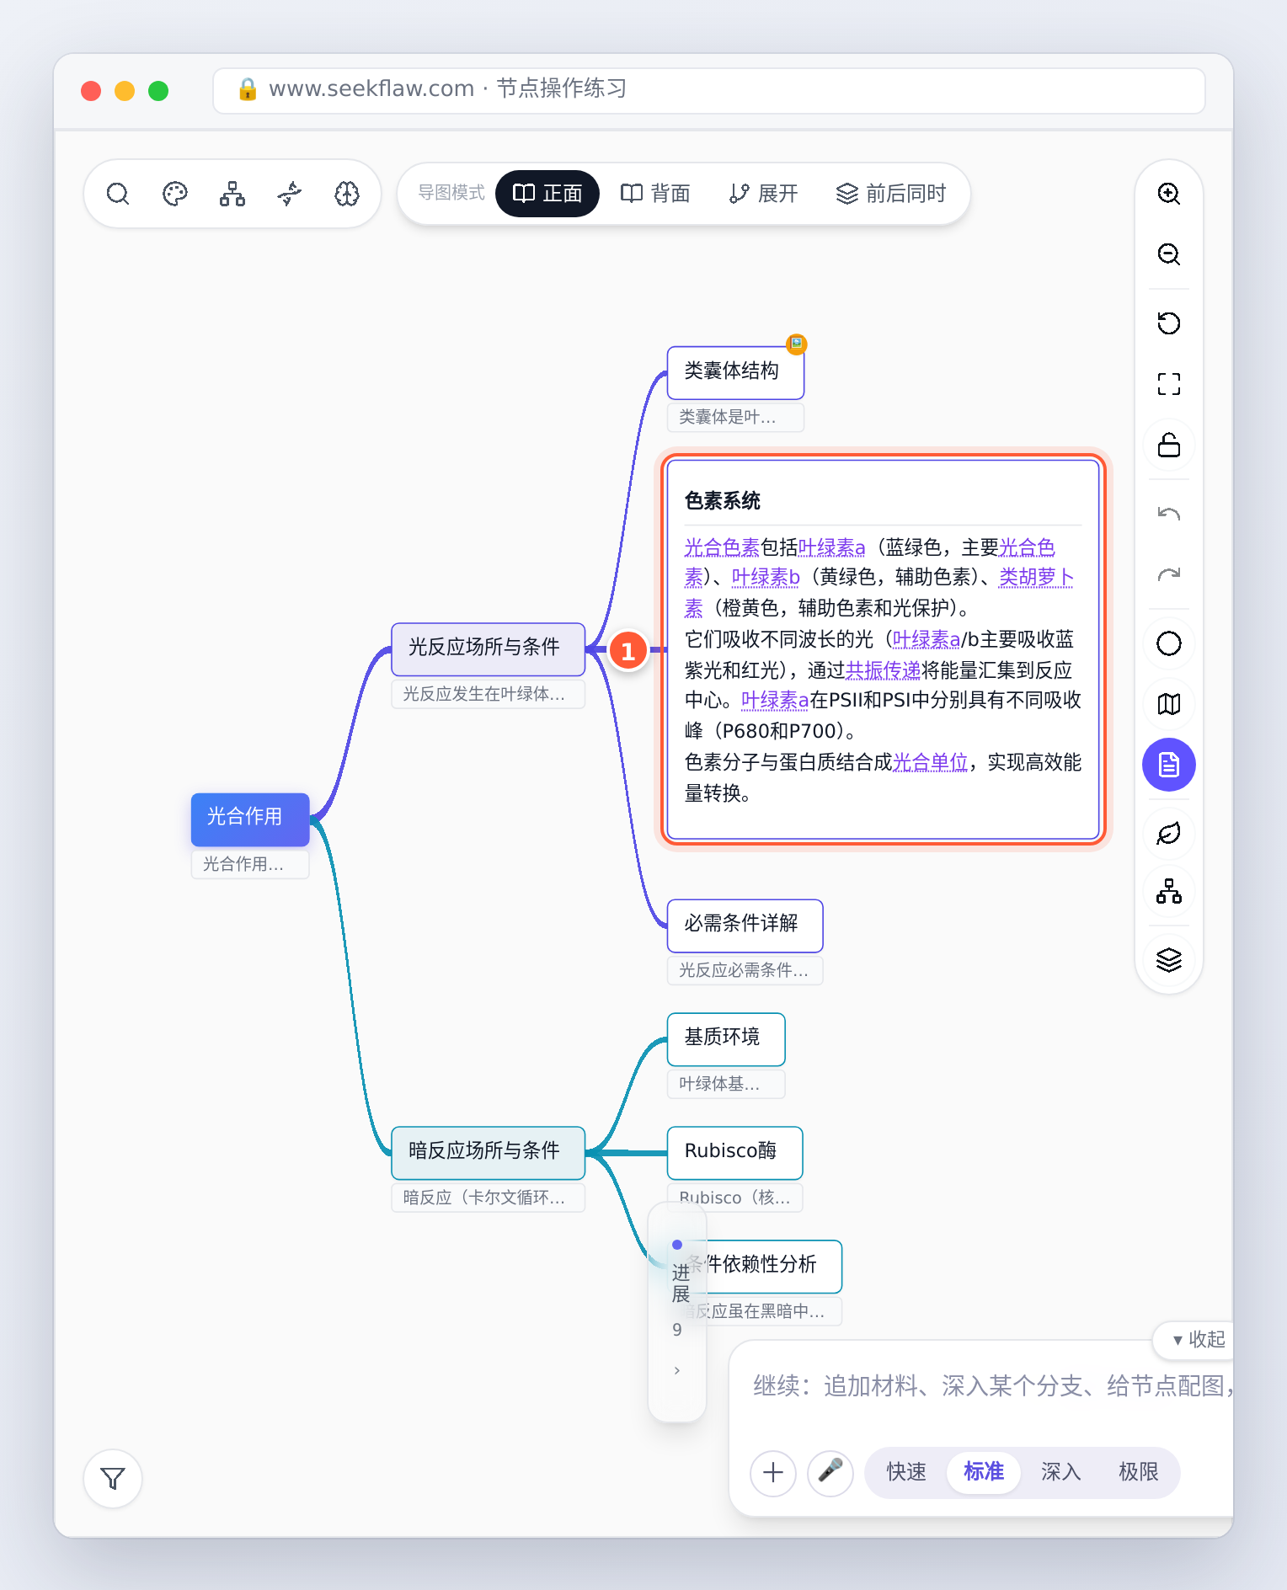Screen dimensions: 1287x1590
Task: Select the 深入 depth option
Action: (1061, 1472)
